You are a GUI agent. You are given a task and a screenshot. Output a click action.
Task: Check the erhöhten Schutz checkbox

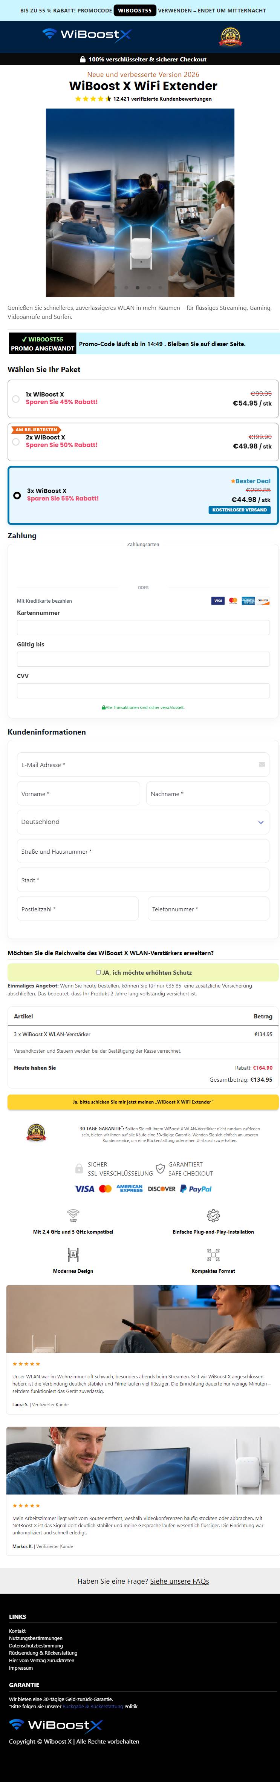coord(98,972)
